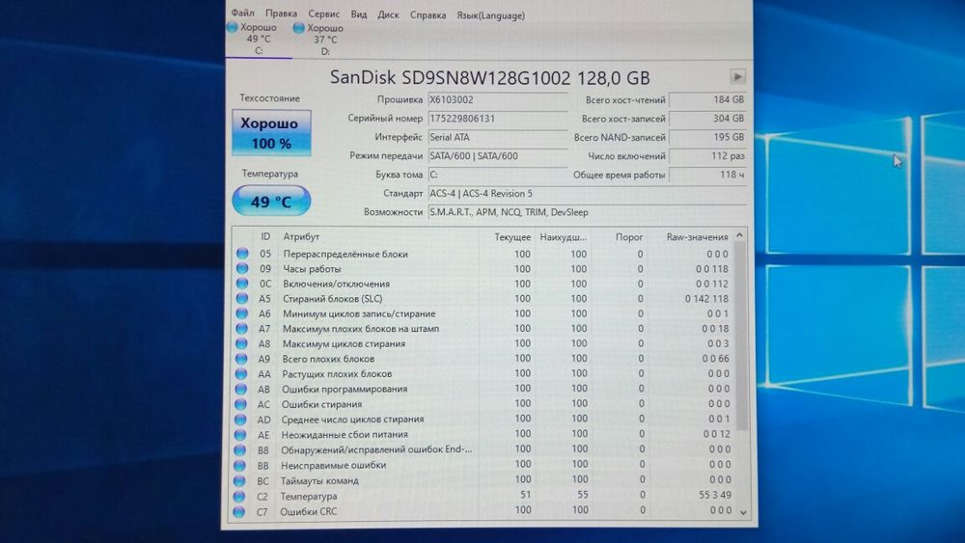
Task: Click the Возможности field with S.M.A.R.T., APM
Action: point(587,212)
